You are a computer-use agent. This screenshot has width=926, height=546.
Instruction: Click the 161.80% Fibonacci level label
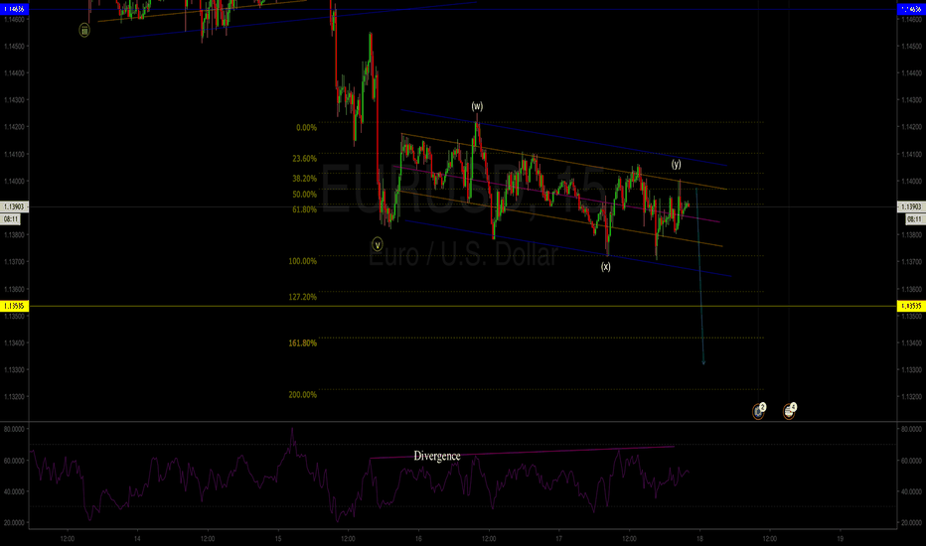[x=303, y=342]
